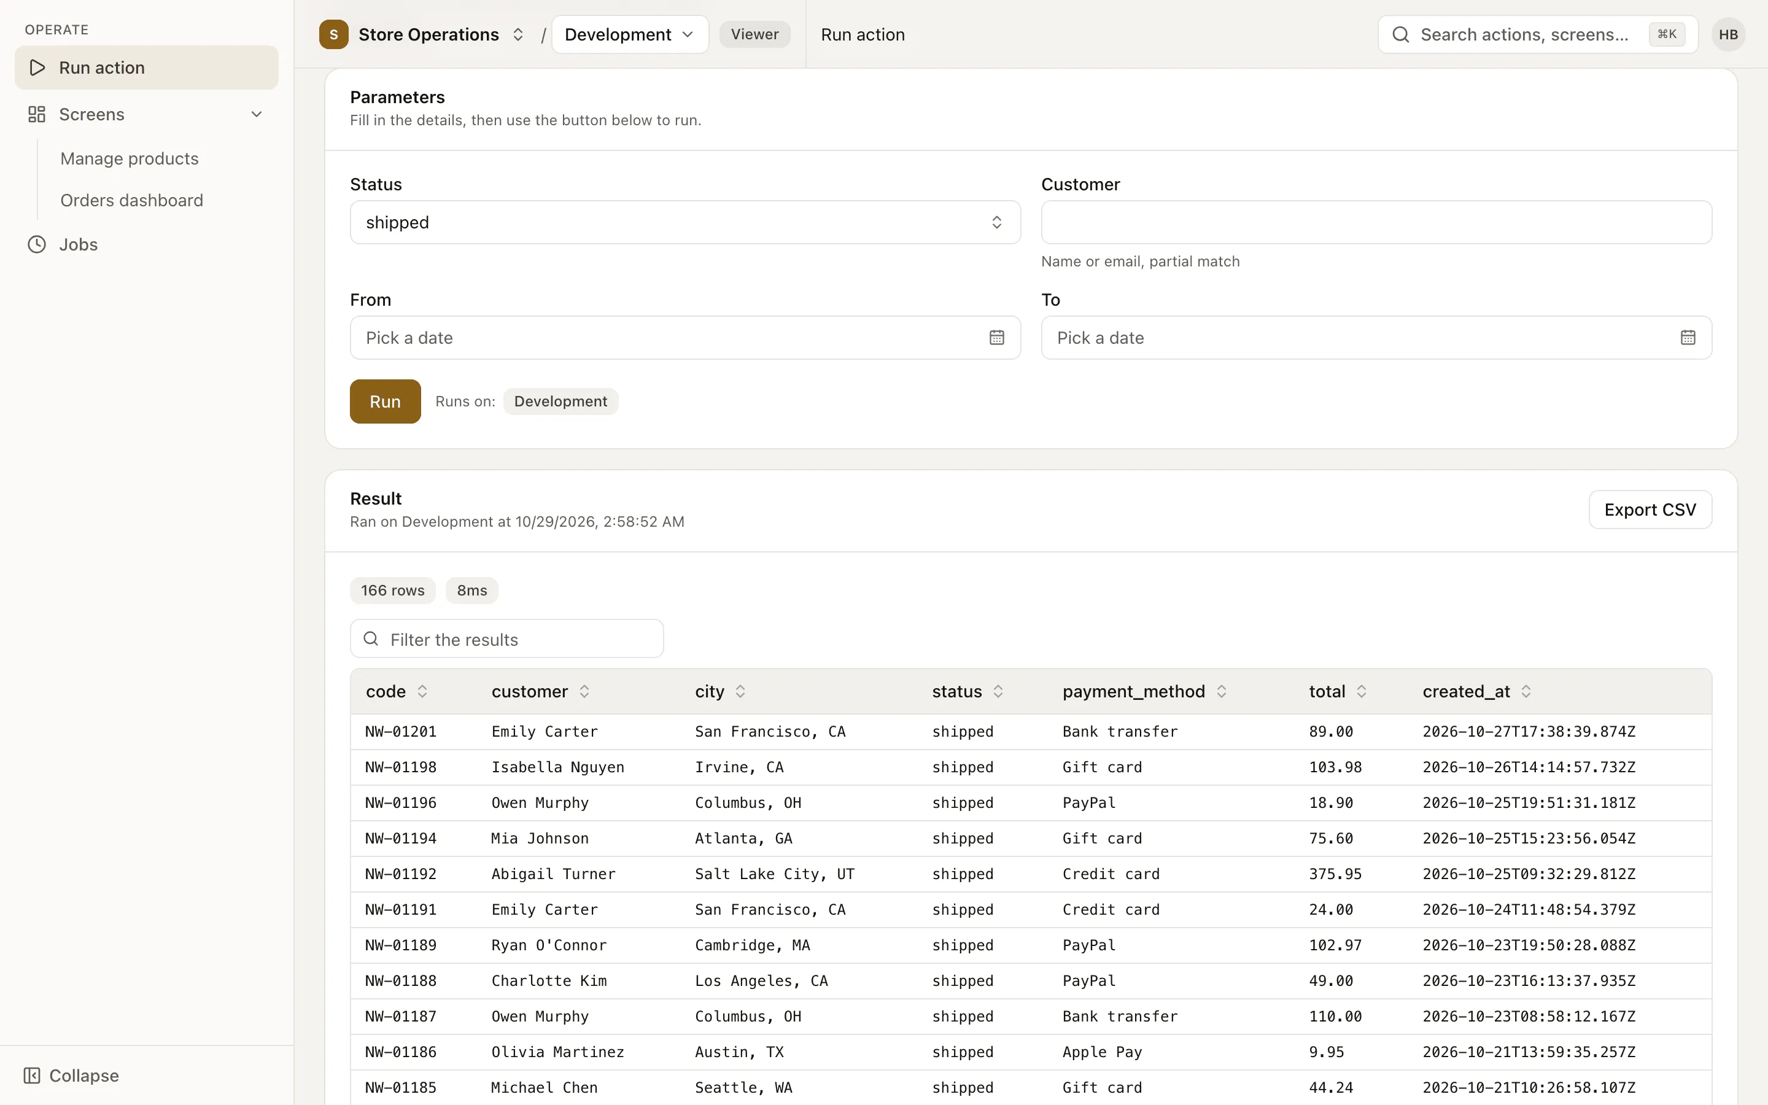Open the HB user avatar menu
Viewport: 1768px width, 1105px height.
point(1729,34)
